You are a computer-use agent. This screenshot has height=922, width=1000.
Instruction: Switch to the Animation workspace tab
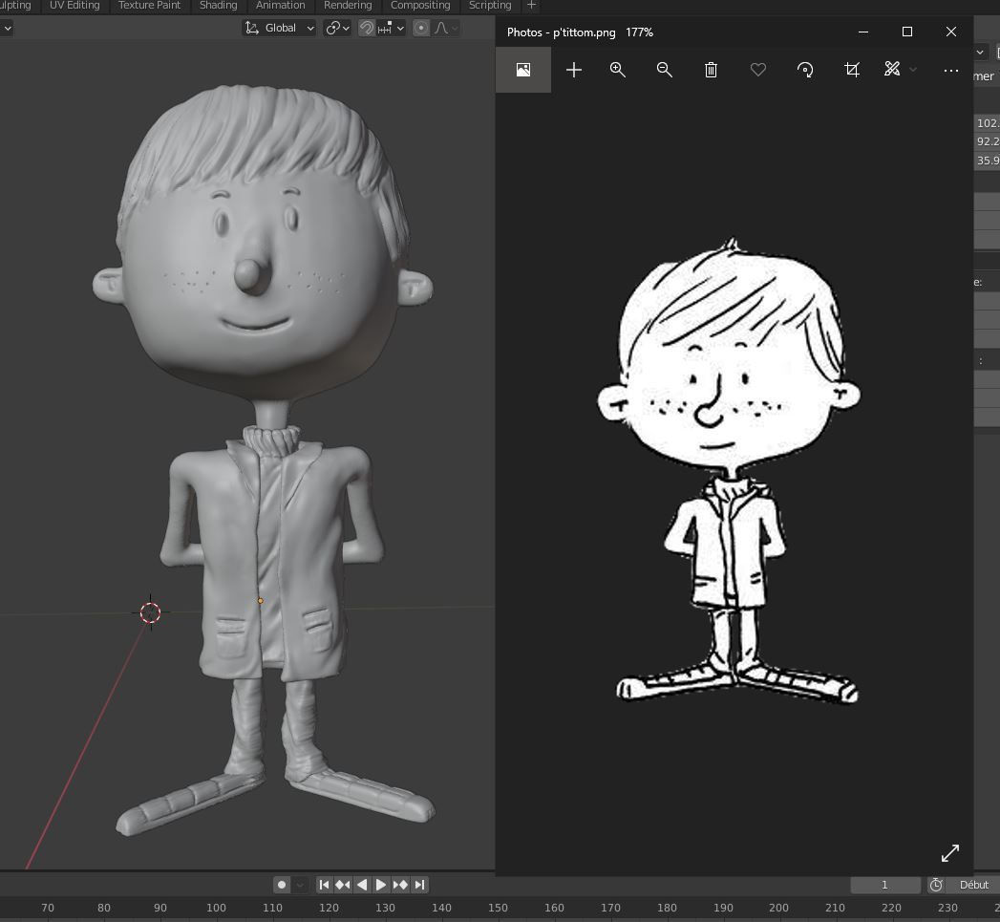281,6
